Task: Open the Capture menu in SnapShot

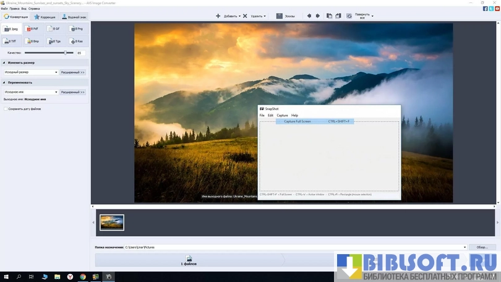Action: pyautogui.click(x=282, y=116)
